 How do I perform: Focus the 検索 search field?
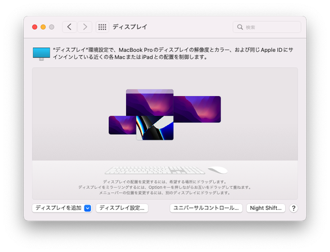pos(267,27)
